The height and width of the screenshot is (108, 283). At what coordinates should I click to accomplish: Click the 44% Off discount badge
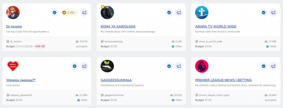[x=40, y=46]
